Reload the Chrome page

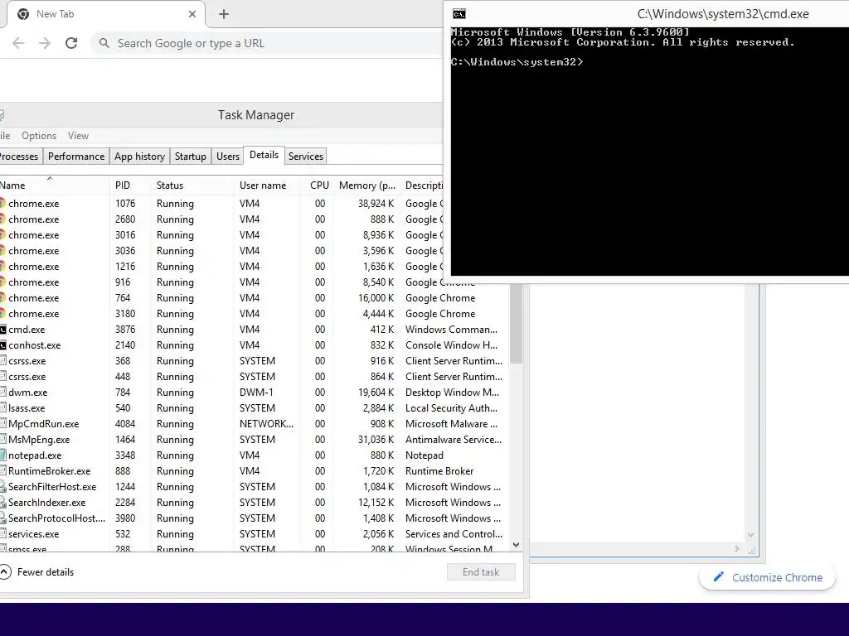[x=71, y=43]
